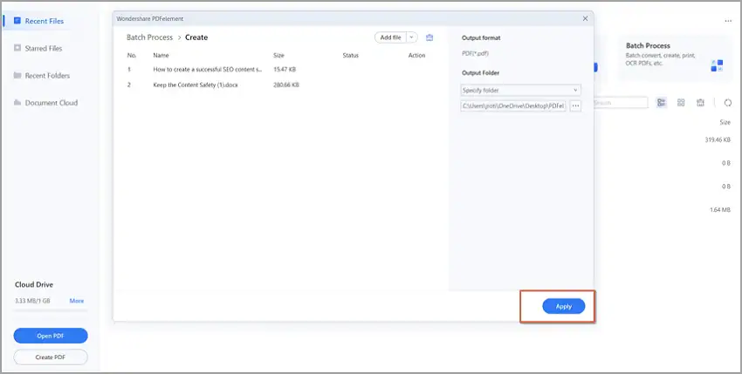Go to Starred Files
The width and height of the screenshot is (742, 374).
(x=44, y=48)
